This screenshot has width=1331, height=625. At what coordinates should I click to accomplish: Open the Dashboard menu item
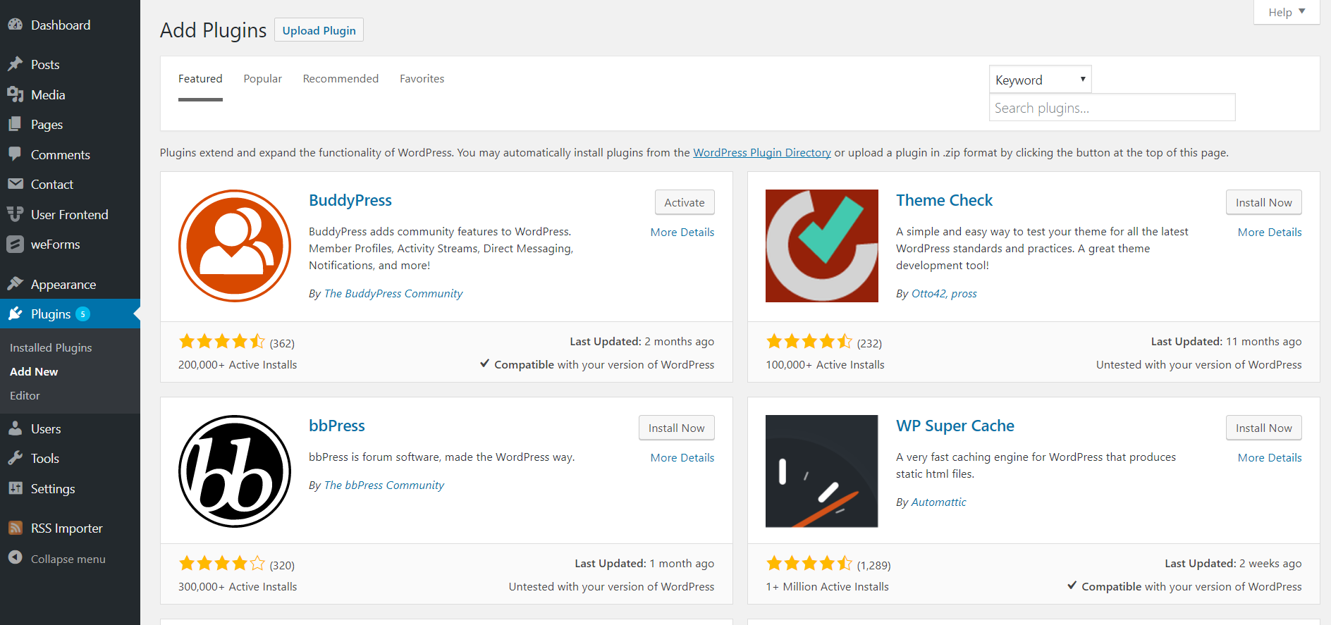click(x=70, y=25)
